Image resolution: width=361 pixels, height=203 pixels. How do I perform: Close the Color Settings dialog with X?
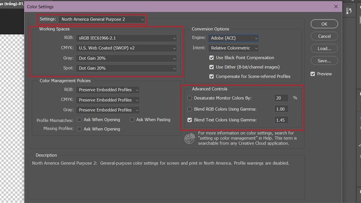click(335, 7)
